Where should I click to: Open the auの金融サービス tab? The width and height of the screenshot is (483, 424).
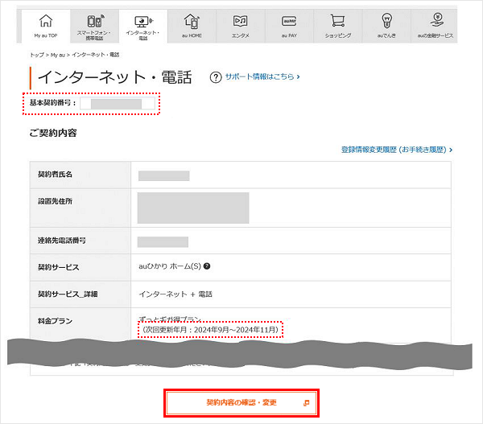[x=435, y=27]
